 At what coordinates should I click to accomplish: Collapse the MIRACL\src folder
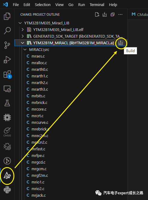[25, 50]
